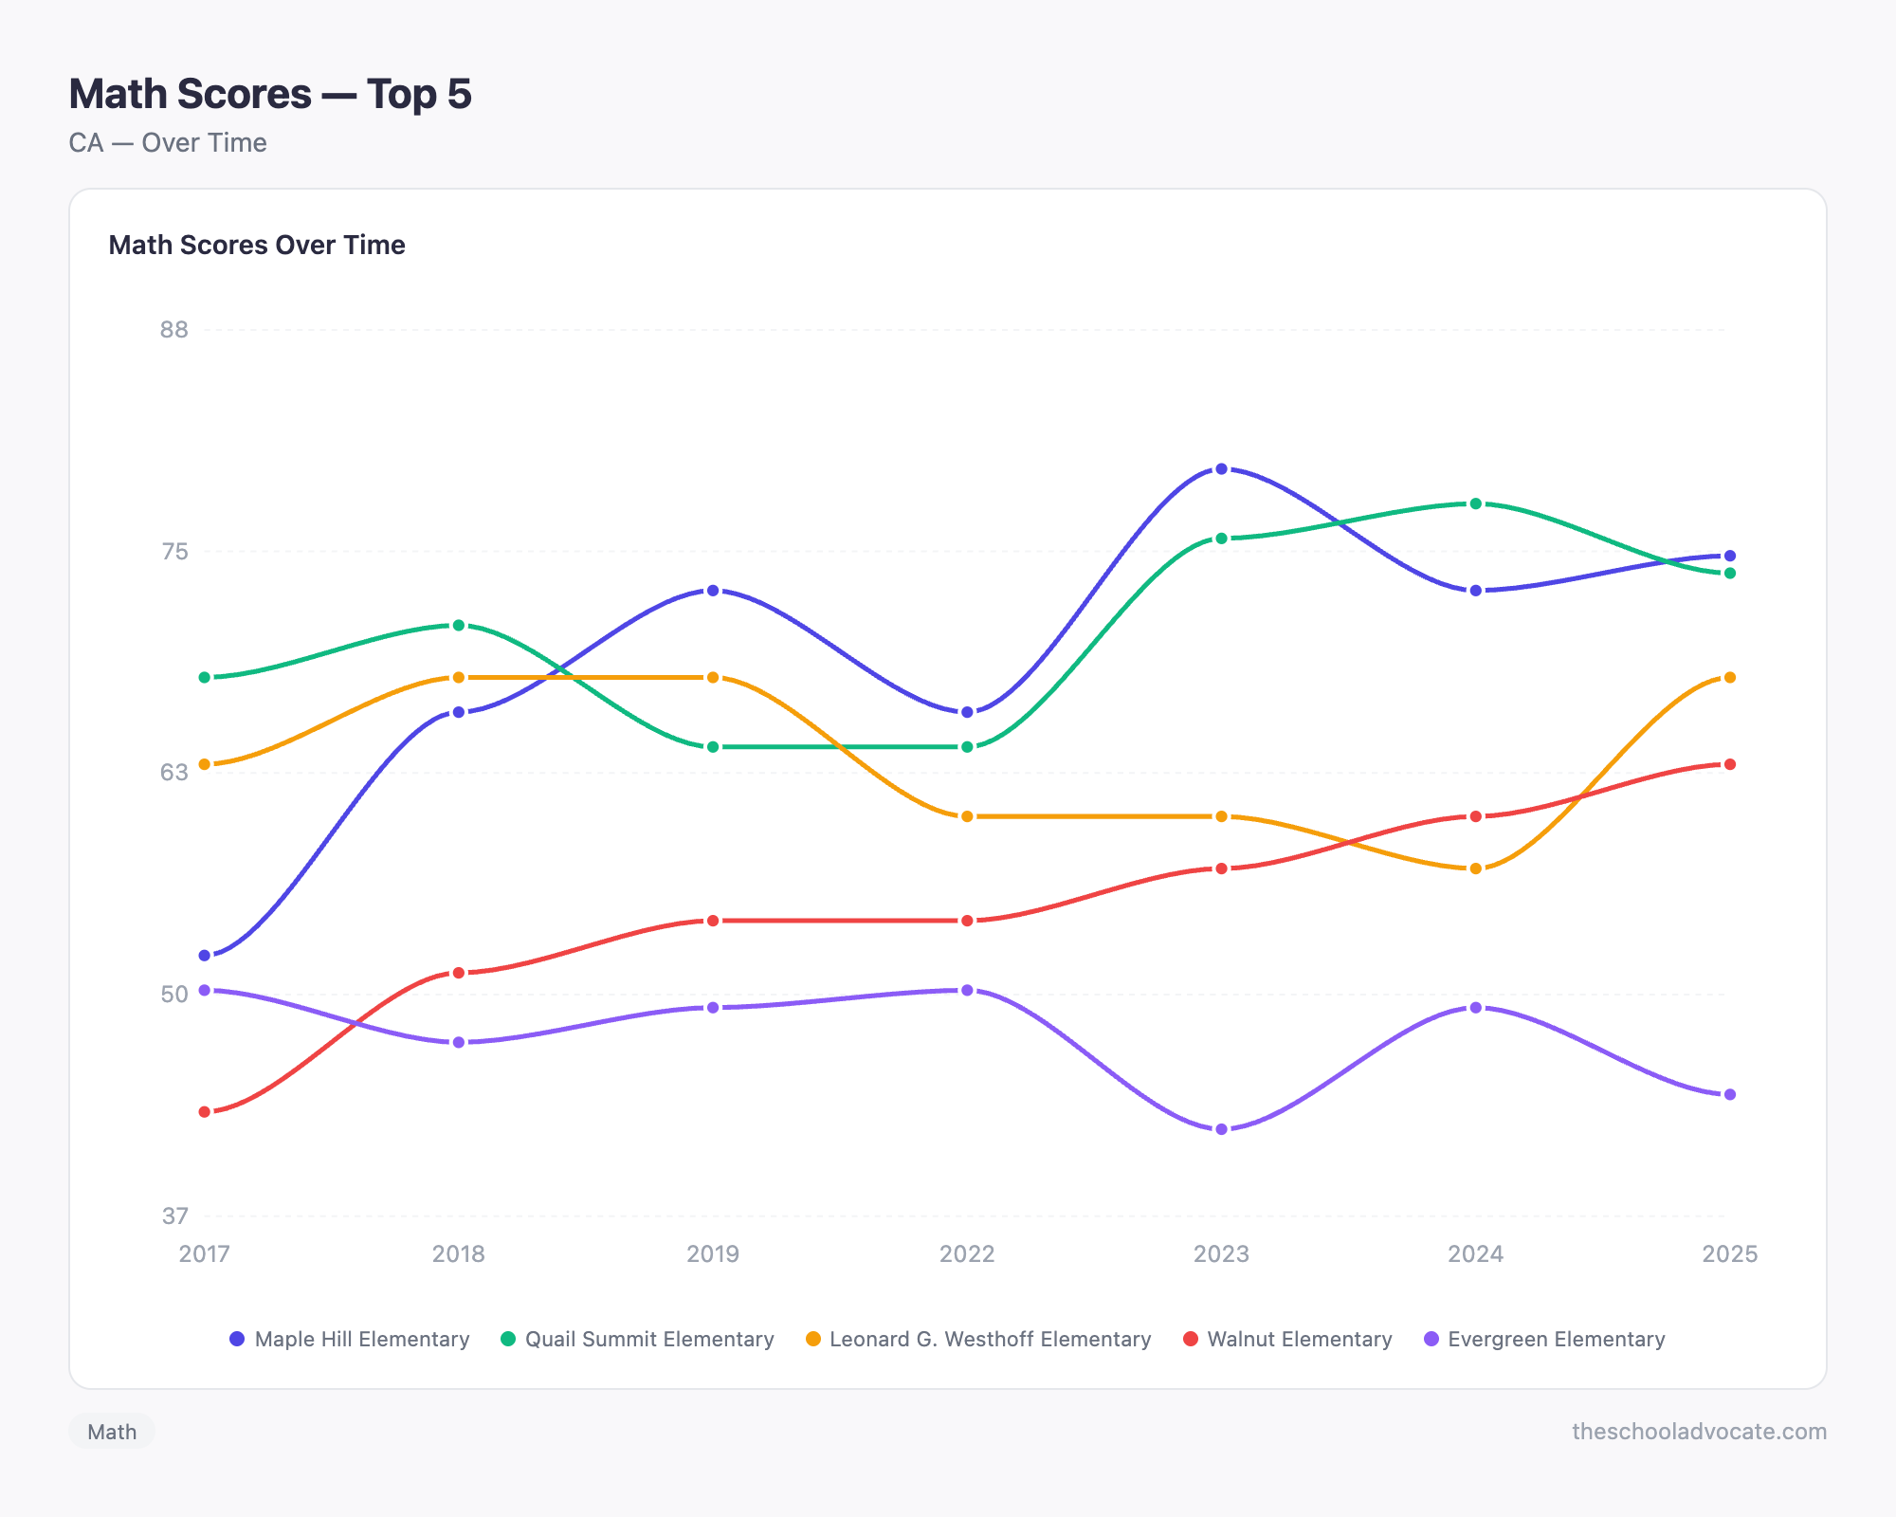Click the orange Westhoff legend dot
Image resolution: width=1896 pixels, height=1517 pixels.
coord(812,1339)
